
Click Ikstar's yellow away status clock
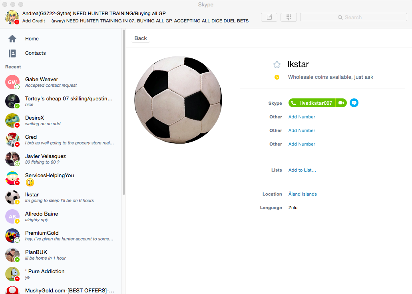(277, 77)
